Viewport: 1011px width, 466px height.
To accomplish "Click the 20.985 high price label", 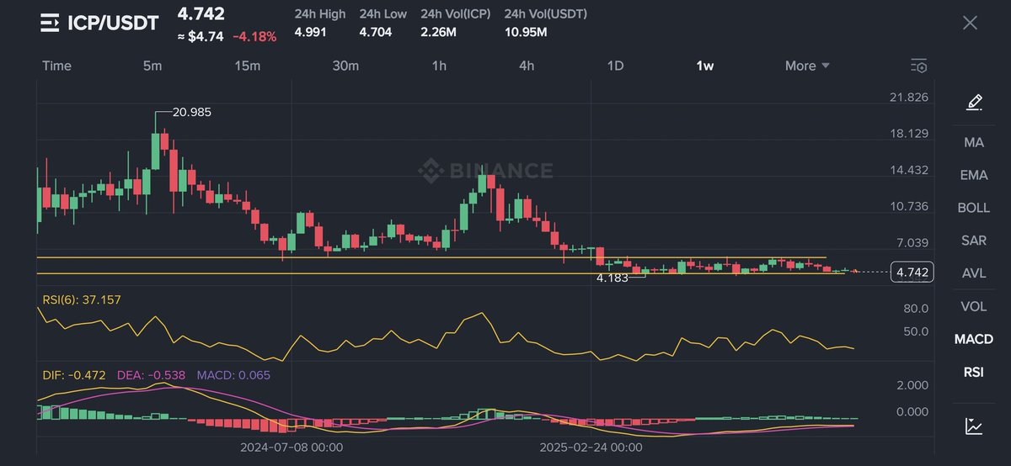I will tap(190, 112).
